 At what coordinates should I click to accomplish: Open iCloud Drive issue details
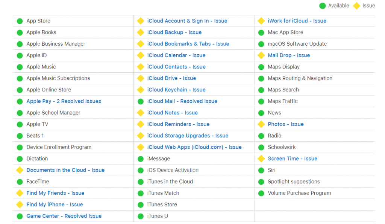click(x=171, y=78)
